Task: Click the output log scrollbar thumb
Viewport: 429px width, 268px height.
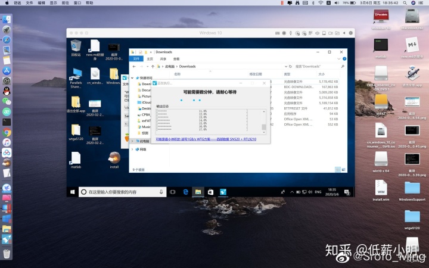Action: [264, 127]
